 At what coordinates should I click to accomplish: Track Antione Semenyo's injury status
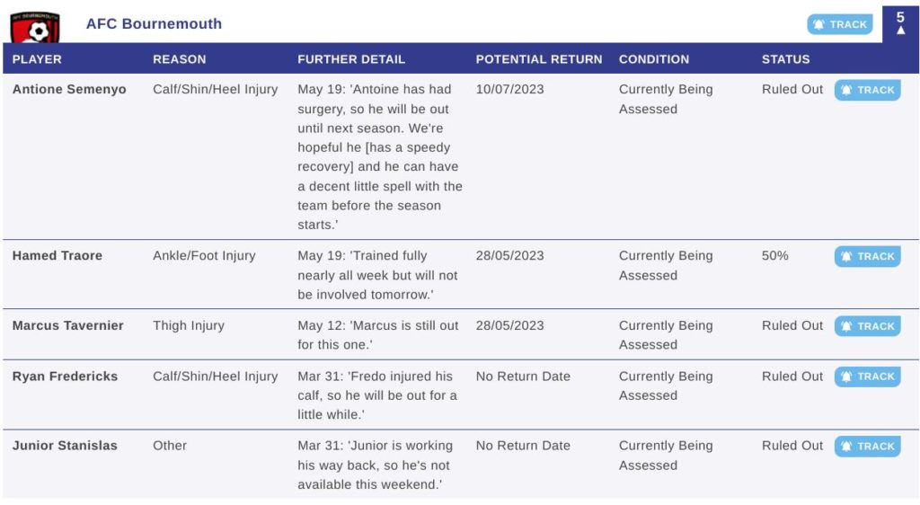(867, 90)
